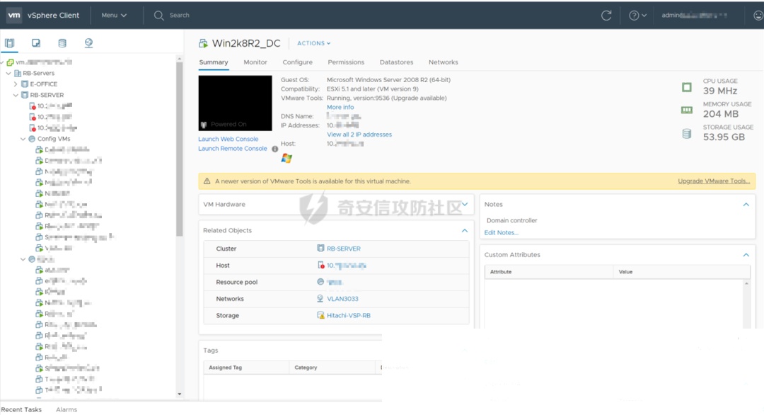Open the admin user account dropdown
This screenshot has width=764, height=415.
pyautogui.click(x=694, y=15)
